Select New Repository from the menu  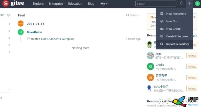click(174, 14)
